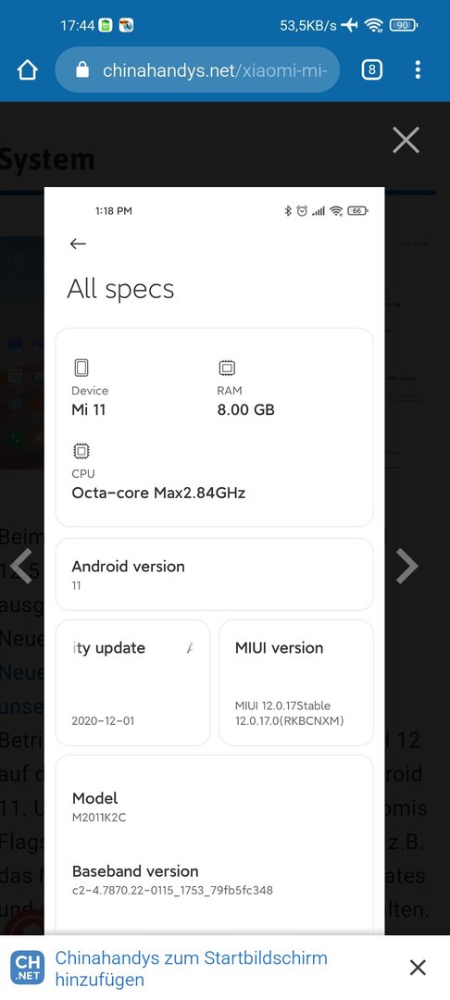Tap the Android version card
The width and height of the screenshot is (450, 1000).
(x=214, y=575)
